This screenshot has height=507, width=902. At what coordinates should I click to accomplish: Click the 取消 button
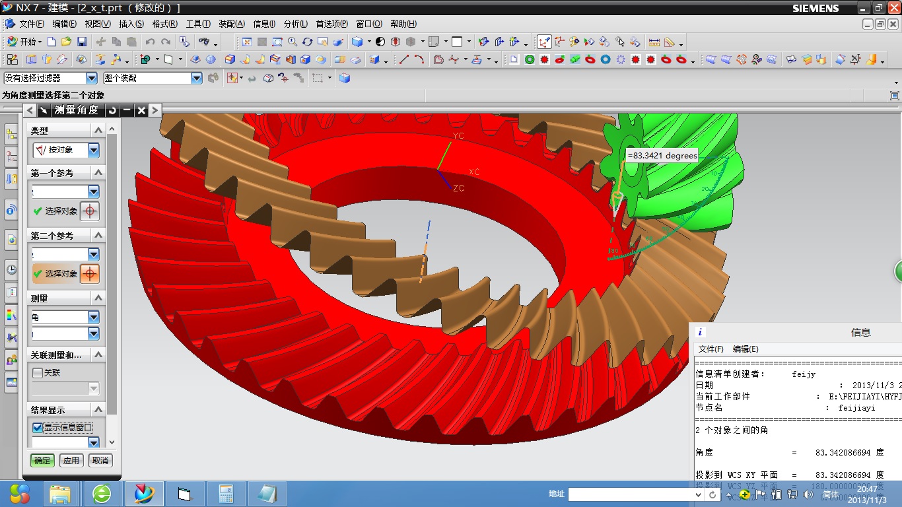(x=100, y=460)
